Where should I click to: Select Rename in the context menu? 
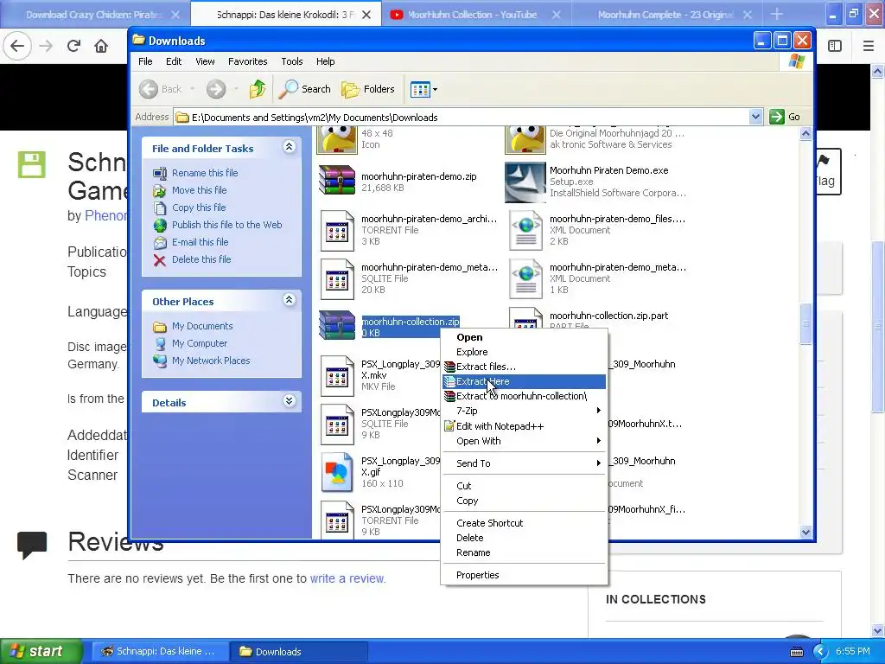[524, 552]
